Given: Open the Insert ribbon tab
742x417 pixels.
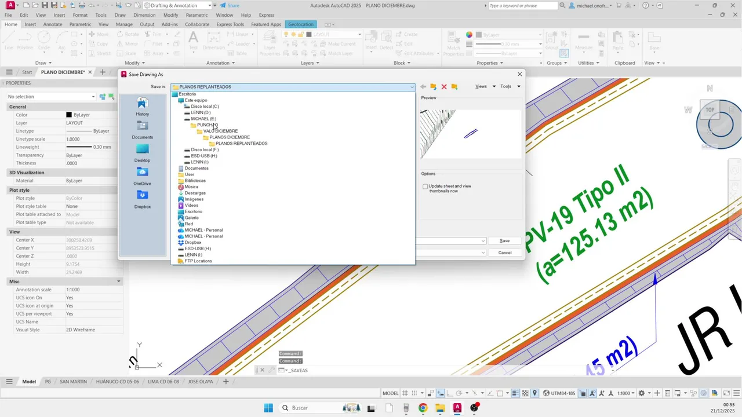Looking at the screenshot, I should tap(30, 24).
